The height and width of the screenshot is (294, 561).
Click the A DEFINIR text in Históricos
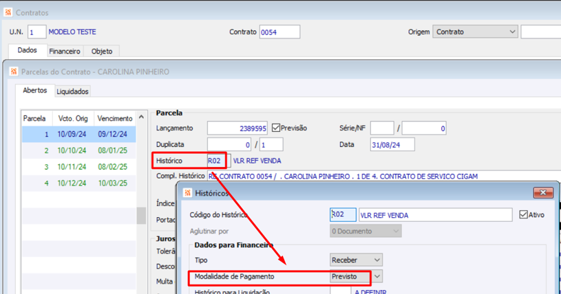[x=370, y=291]
